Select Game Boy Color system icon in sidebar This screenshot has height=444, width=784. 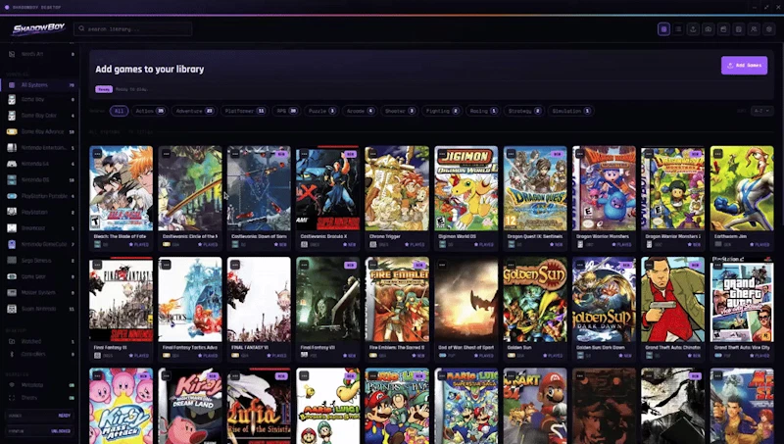pyautogui.click(x=12, y=116)
